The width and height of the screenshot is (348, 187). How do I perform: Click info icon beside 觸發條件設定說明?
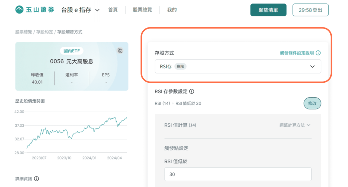click(318, 53)
